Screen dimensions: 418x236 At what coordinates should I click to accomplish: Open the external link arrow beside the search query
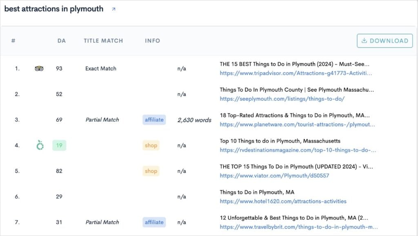113,8
